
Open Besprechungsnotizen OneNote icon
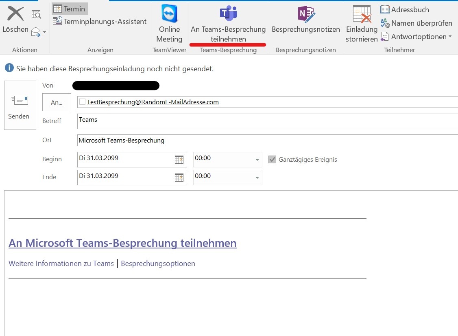pyautogui.click(x=305, y=14)
